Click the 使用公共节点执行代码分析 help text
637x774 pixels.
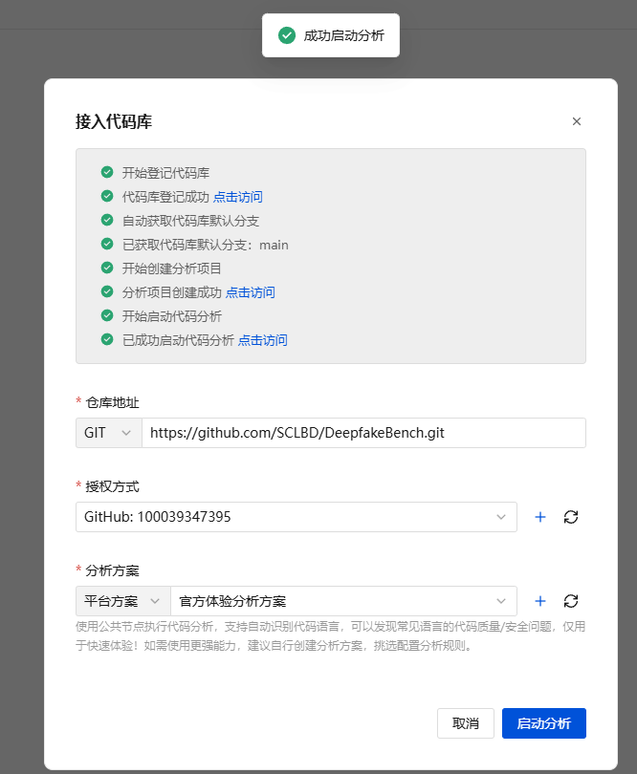coord(330,635)
